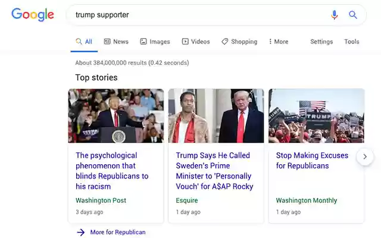The height and width of the screenshot is (238, 381).
Task: Click the blue search magnifier icon
Action: (x=353, y=15)
